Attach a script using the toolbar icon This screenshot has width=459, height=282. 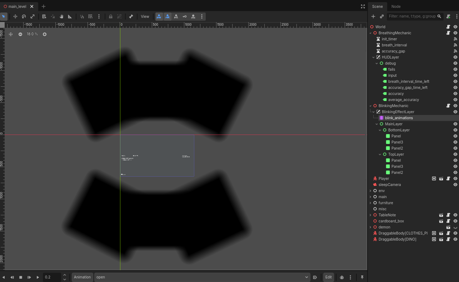coord(448,16)
